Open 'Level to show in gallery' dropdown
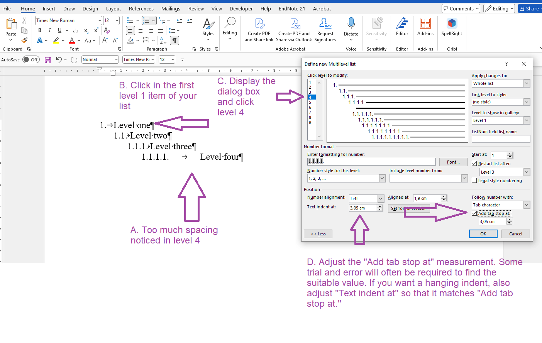 click(527, 120)
